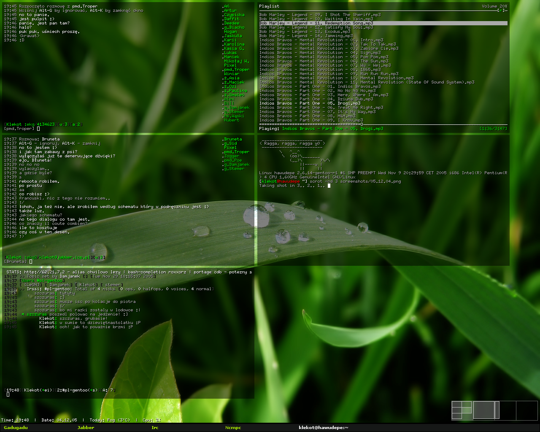Select contact Jogger in Jabber roster
Viewport: 540px width, 432px height.
232,156
